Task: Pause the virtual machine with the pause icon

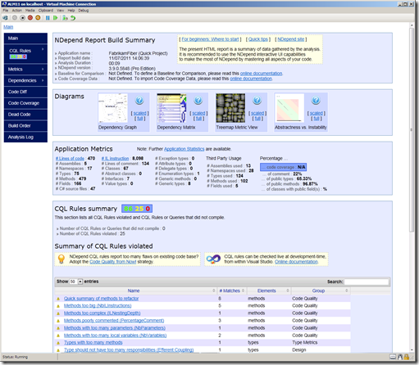Action: pos(48,18)
